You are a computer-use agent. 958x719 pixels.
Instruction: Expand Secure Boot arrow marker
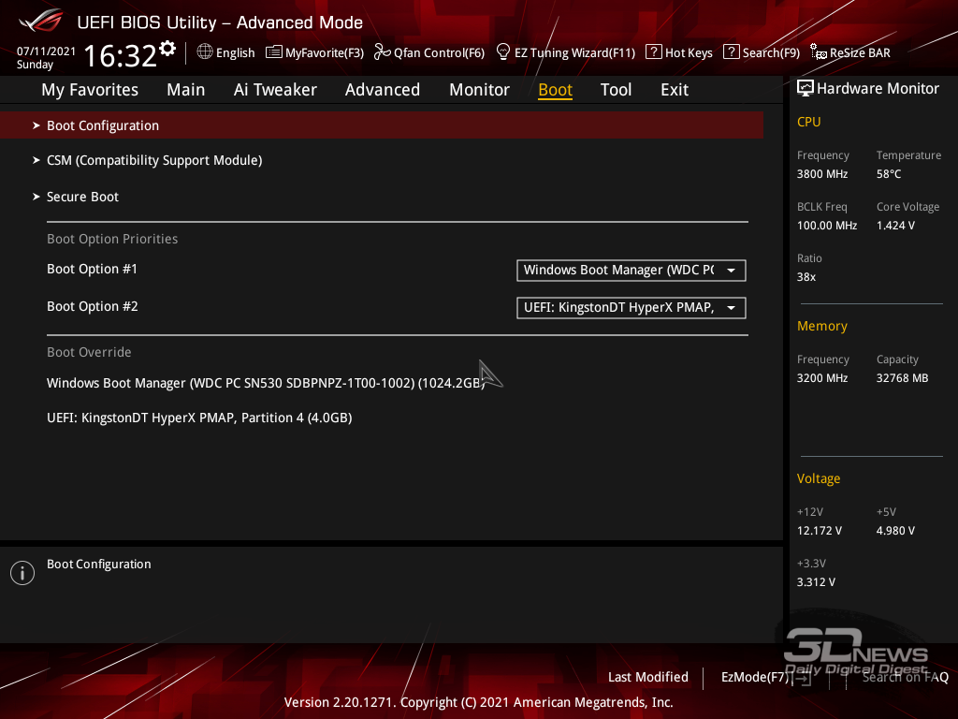(36, 197)
